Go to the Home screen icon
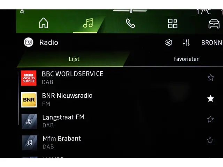The height and width of the screenshot is (167, 223). click(44, 23)
